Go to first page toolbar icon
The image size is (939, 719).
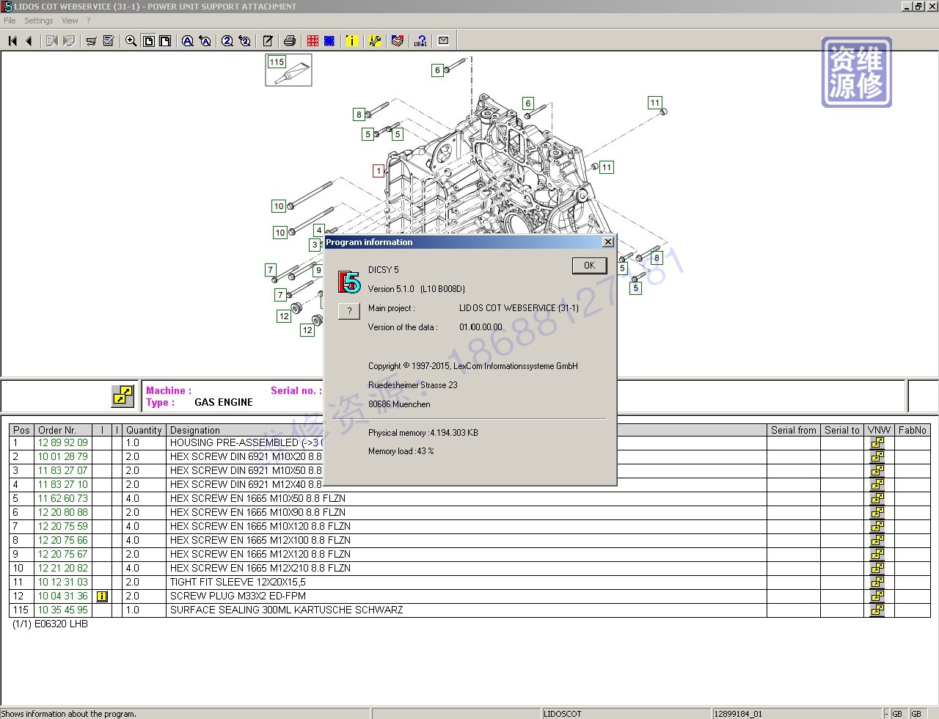pyautogui.click(x=12, y=41)
